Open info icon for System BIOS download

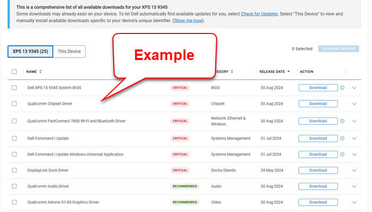(x=342, y=88)
